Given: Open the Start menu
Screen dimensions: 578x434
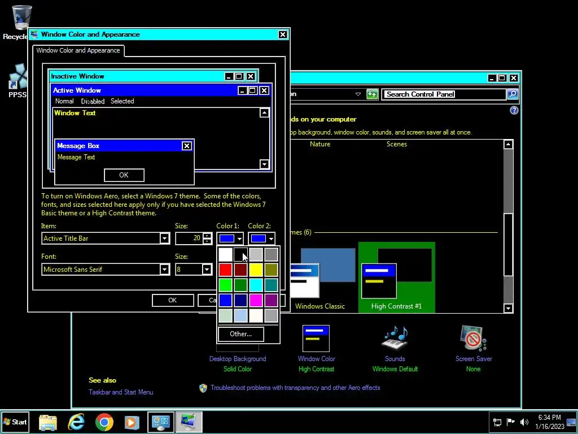Looking at the screenshot, I should pyautogui.click(x=15, y=422).
